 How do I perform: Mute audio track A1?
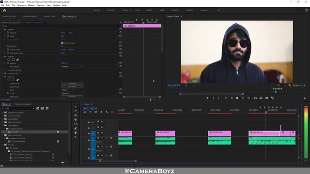[102, 138]
